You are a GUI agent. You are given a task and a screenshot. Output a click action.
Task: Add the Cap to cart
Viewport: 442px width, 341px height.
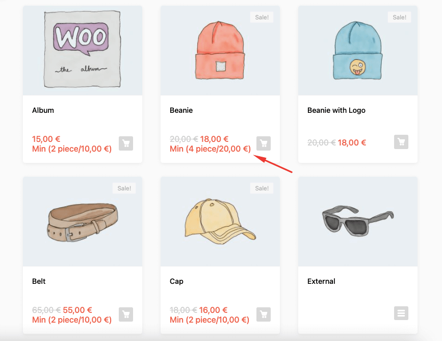264,314
